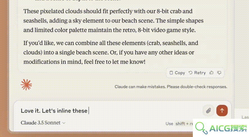Attach a file with the paperclip icon
The width and height of the screenshot is (249, 137).
point(209,111)
